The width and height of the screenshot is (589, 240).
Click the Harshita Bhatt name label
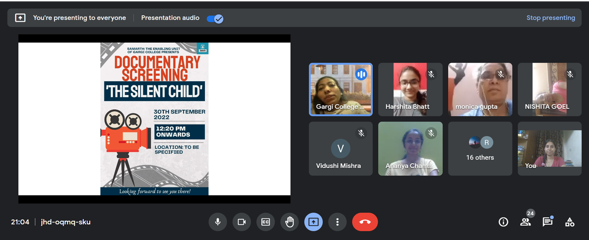[x=407, y=107]
